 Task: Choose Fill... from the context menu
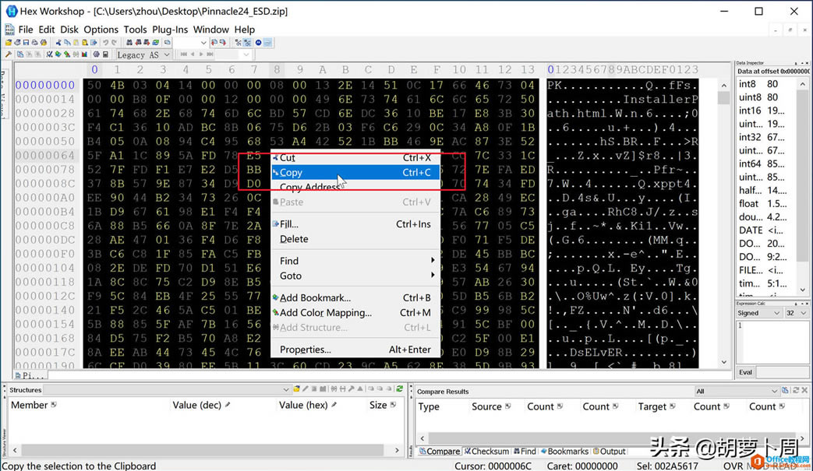(x=355, y=224)
